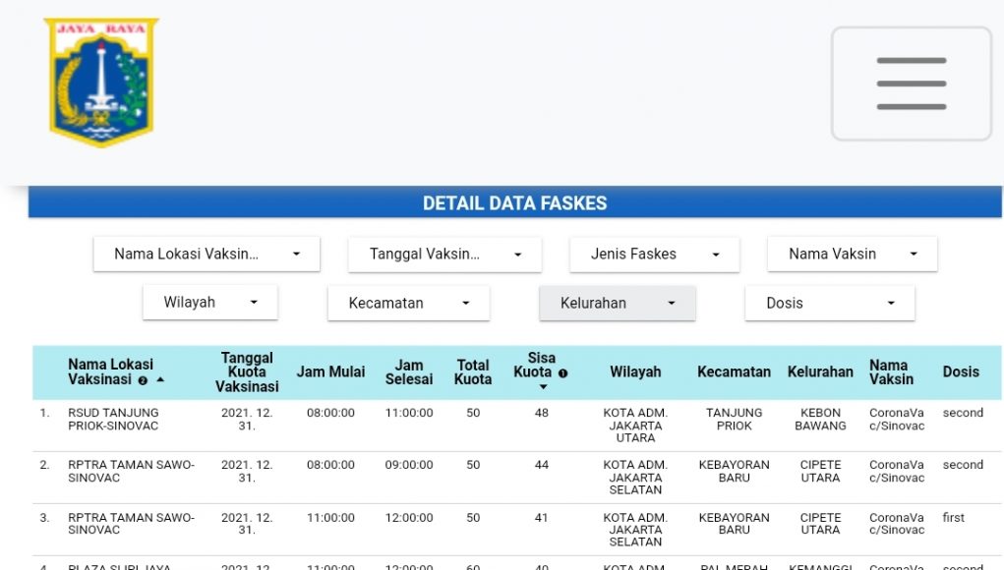1004x570 pixels.
Task: Click sort-ascending arrow on Nama Lokasi Vaksinasi
Action: [160, 379]
